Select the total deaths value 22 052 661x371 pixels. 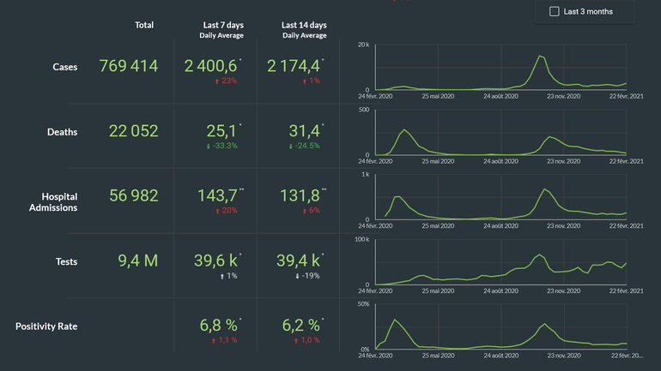(133, 131)
